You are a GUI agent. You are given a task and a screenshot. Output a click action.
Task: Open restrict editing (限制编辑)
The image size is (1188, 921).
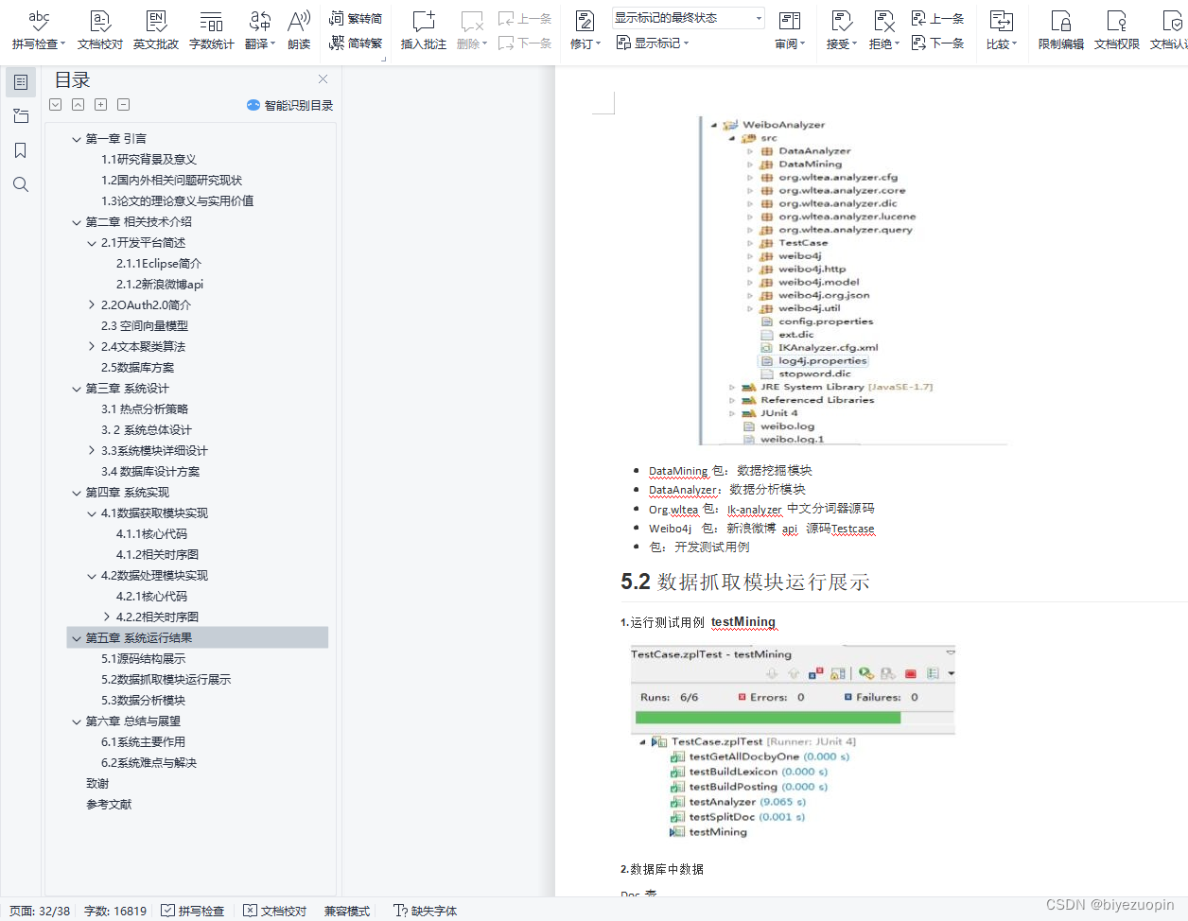coord(1060,30)
